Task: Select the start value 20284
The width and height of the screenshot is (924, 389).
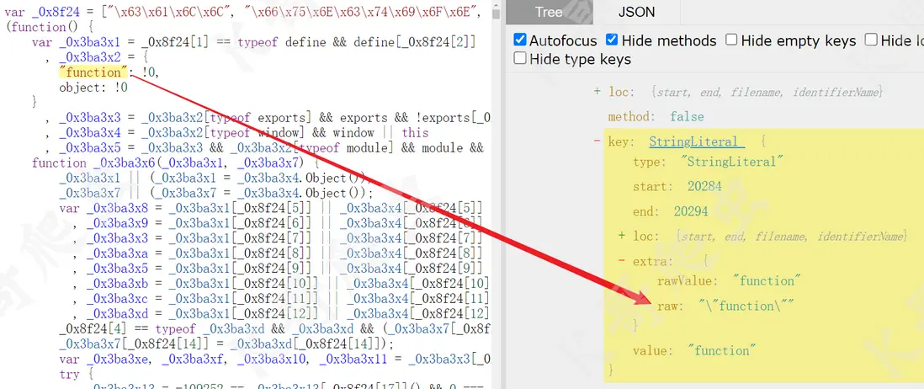Action: coord(704,186)
